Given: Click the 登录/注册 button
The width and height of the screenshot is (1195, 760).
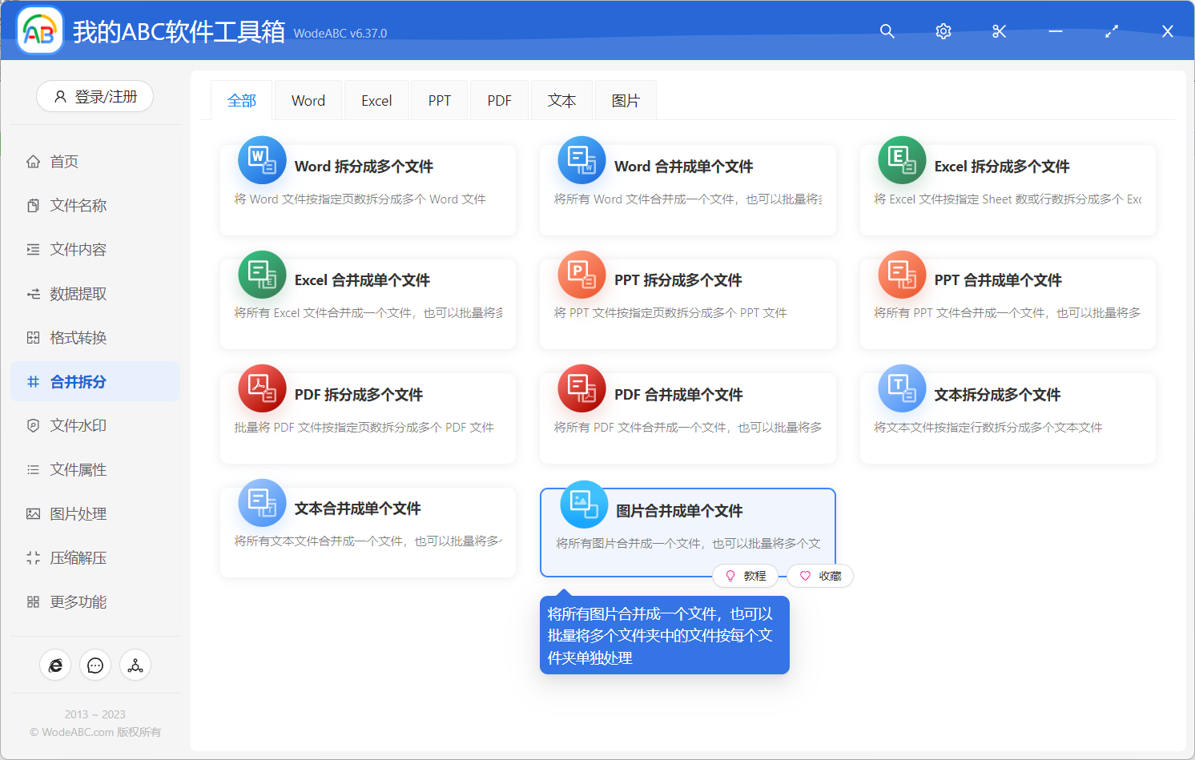Looking at the screenshot, I should tap(95, 96).
